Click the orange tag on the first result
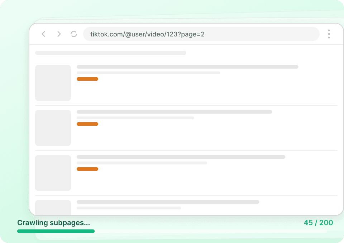This screenshot has width=344, height=243. tap(87, 79)
